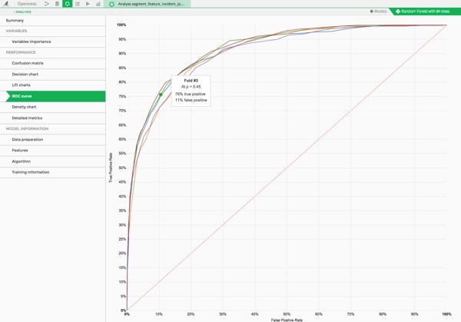This screenshot has width=461, height=322.
Task: Click the green Fold #3 point marker
Action: pos(161,95)
